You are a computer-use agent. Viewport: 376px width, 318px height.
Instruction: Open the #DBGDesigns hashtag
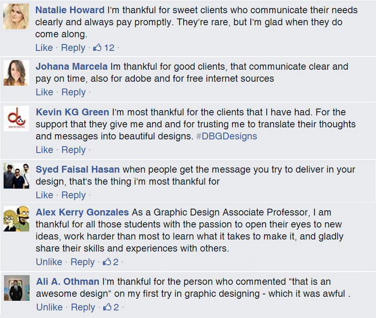pyautogui.click(x=227, y=136)
